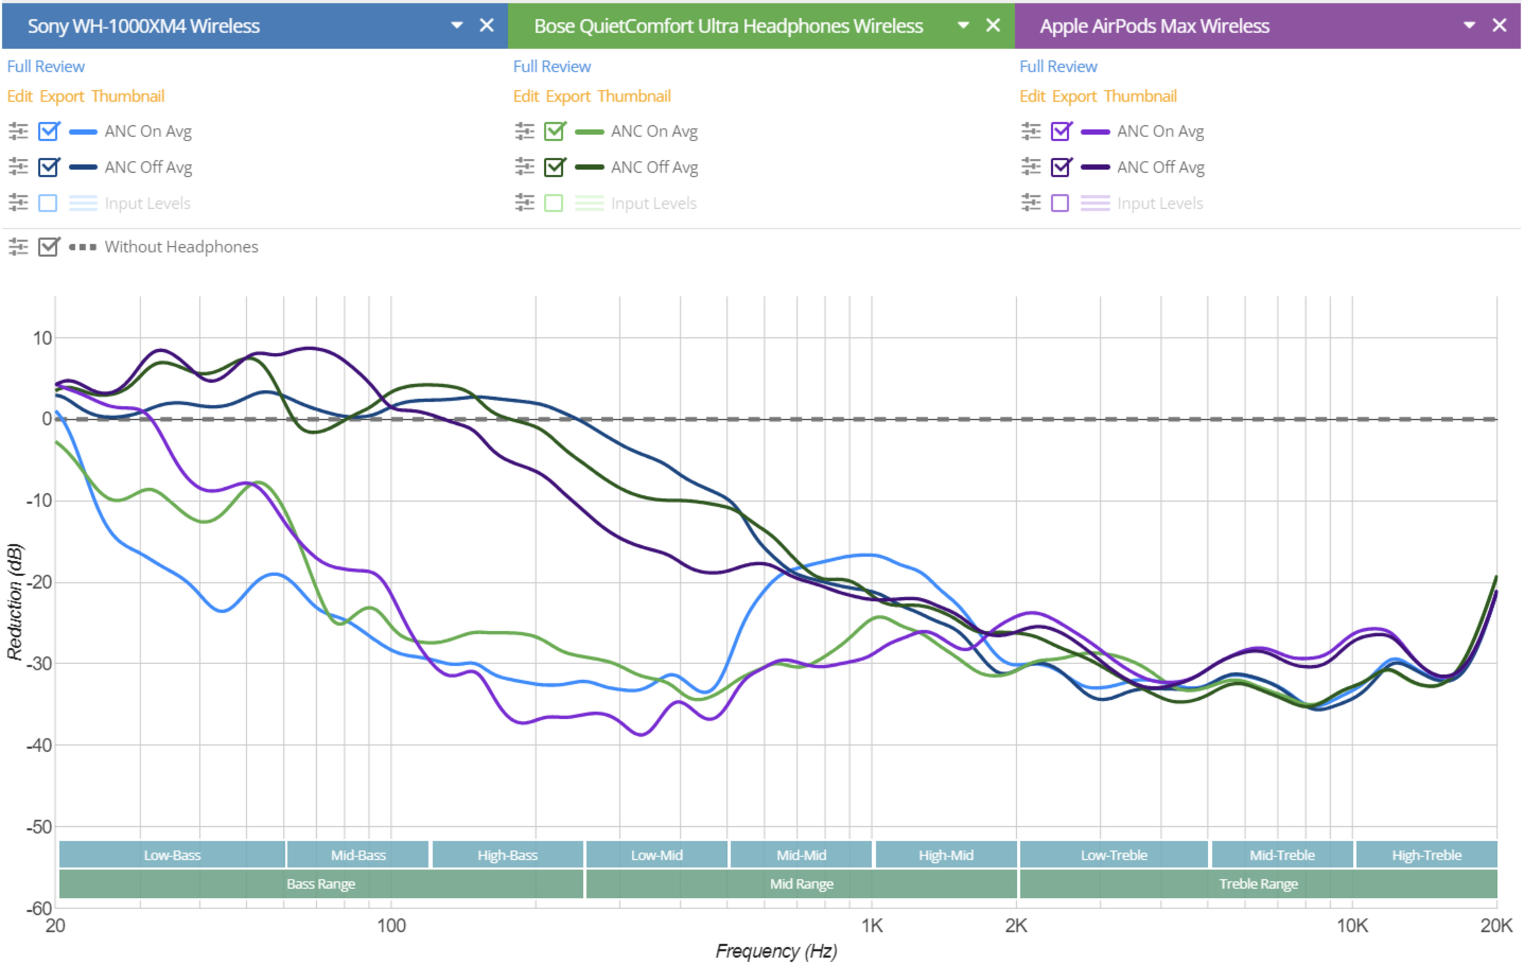Open sliders icon for AirPods Max ANC Off Avg
Image resolution: width=1524 pixels, height=964 pixels.
(1031, 167)
